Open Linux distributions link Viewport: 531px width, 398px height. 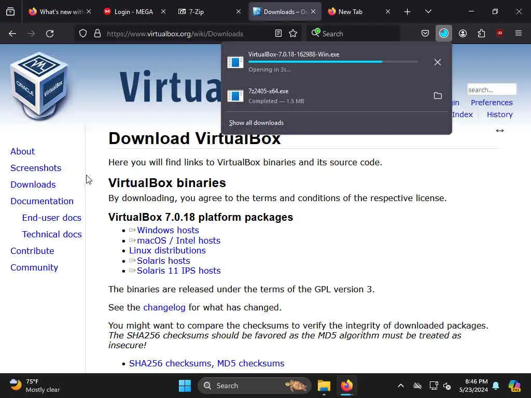pyautogui.click(x=167, y=250)
